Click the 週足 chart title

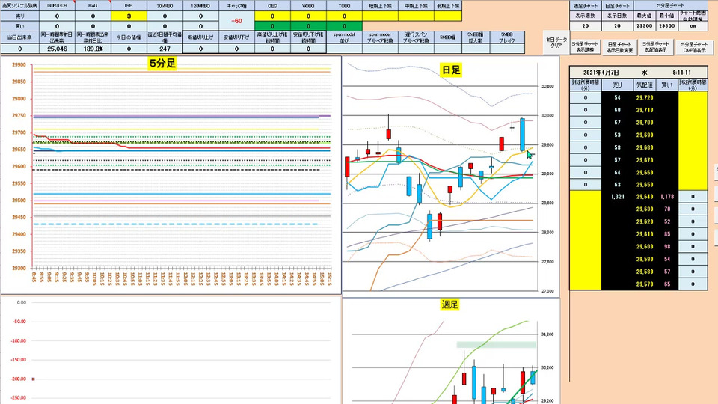point(449,304)
